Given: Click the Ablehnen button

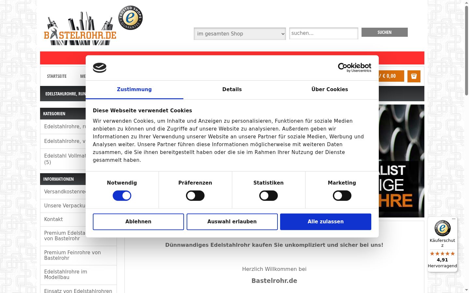Looking at the screenshot, I should (138, 222).
